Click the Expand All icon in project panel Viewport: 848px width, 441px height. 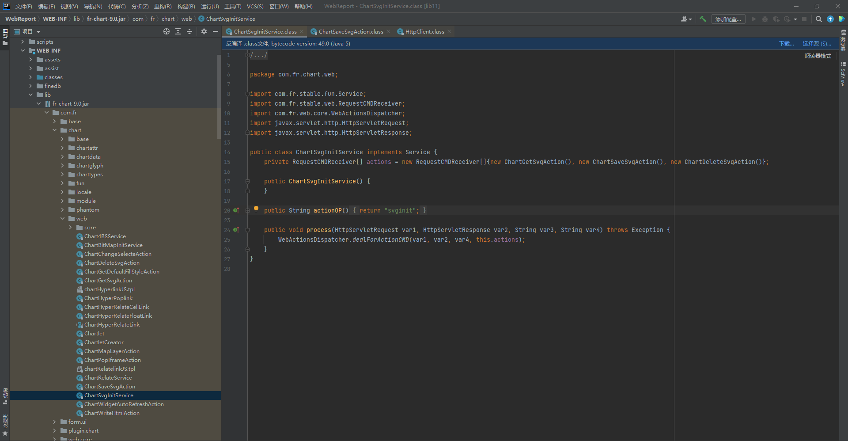[178, 31]
